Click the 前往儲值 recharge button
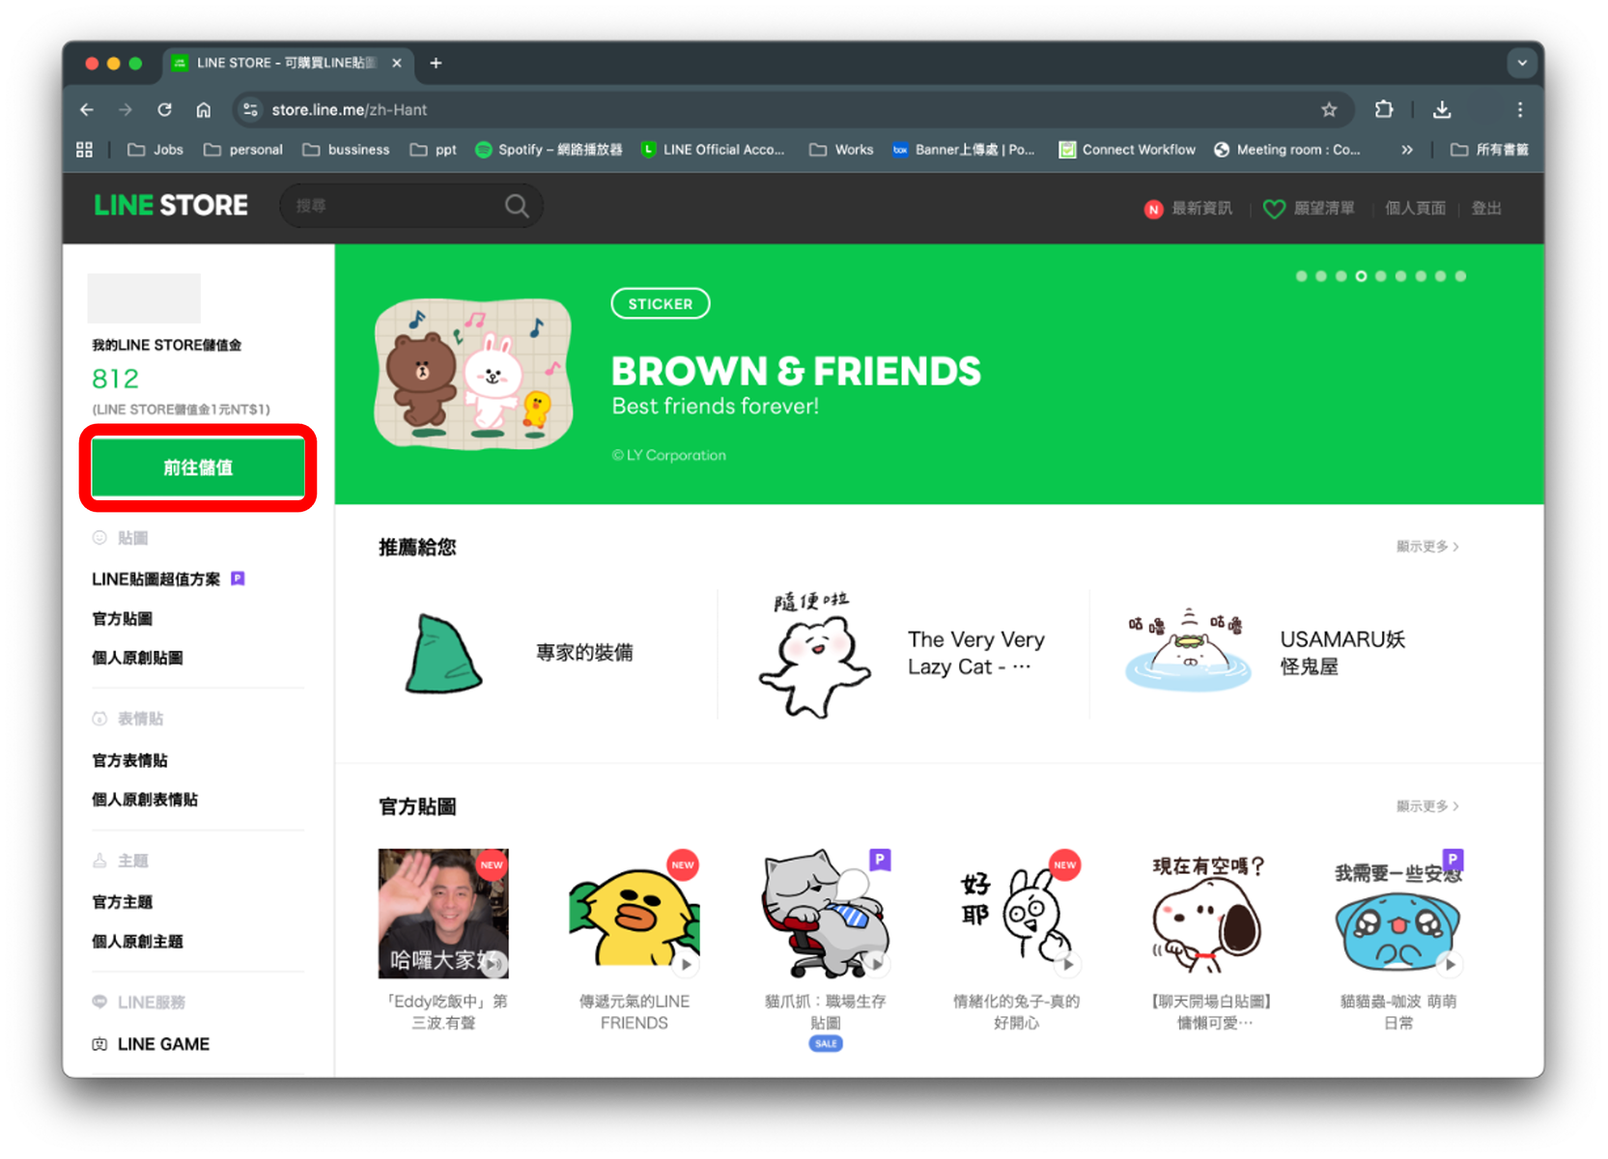Viewport: 1608px width, 1159px height. 197,467
